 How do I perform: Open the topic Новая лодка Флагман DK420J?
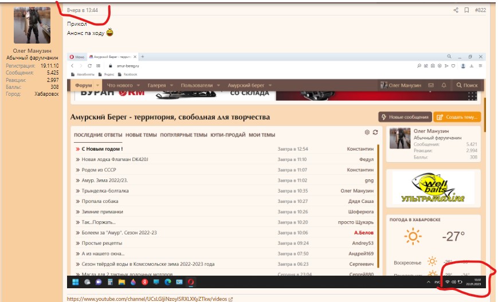point(115,159)
